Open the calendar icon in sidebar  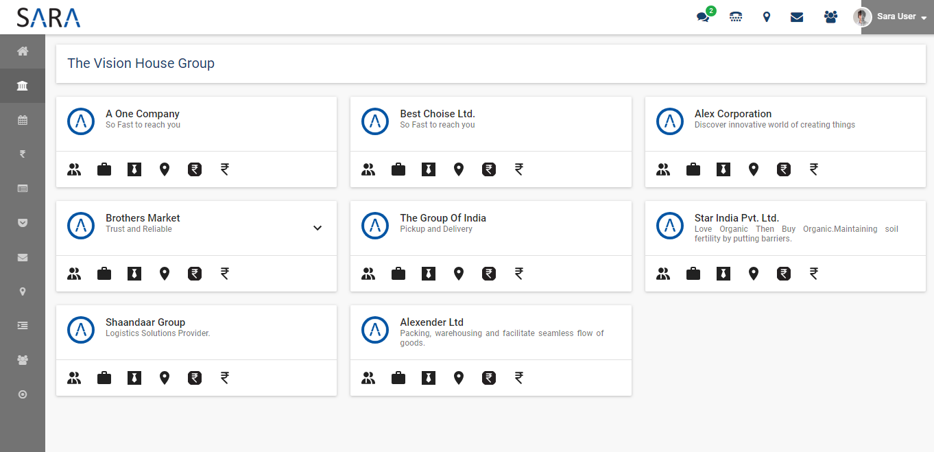(23, 120)
